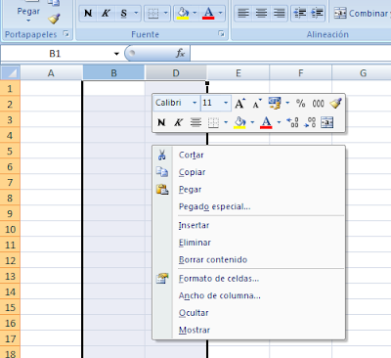The height and width of the screenshot is (358, 391).
Task: Choose Pegado especial... from context menu
Action: coord(248,206)
